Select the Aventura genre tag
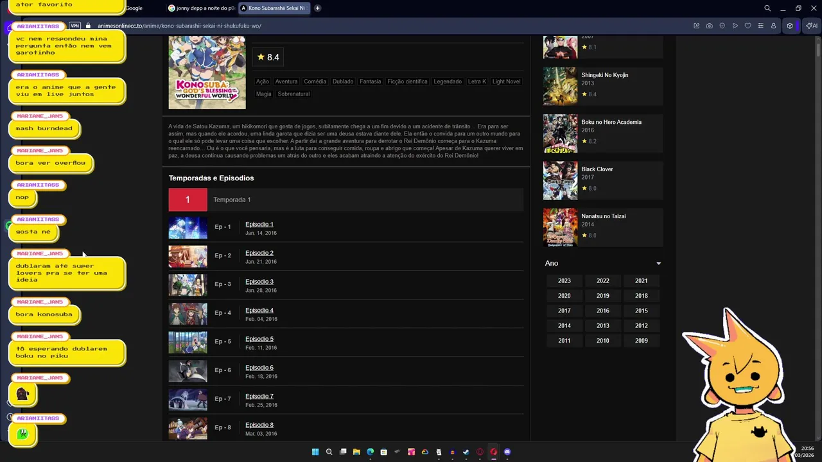Image resolution: width=822 pixels, height=462 pixels. pos(286,81)
